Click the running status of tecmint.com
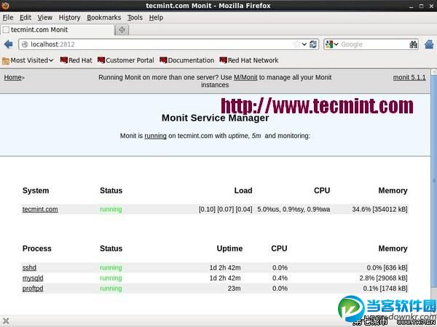 click(111, 209)
